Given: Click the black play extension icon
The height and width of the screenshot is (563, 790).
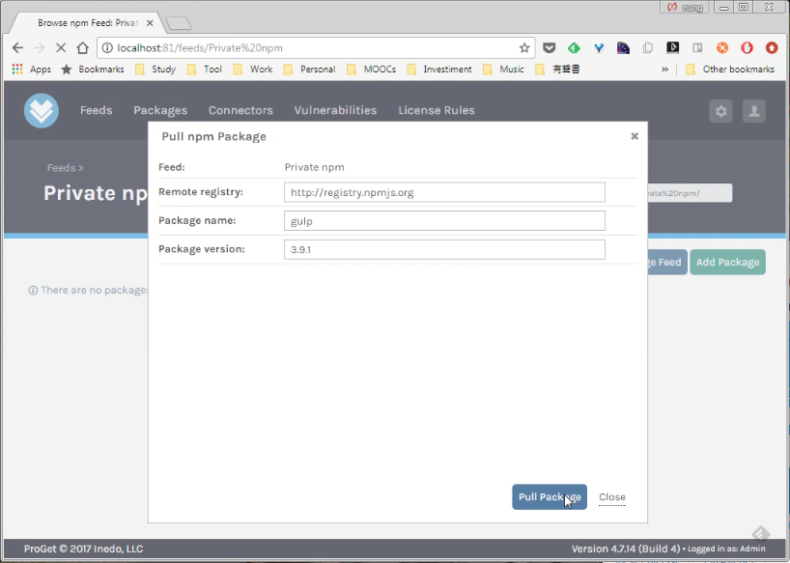Looking at the screenshot, I should [672, 48].
